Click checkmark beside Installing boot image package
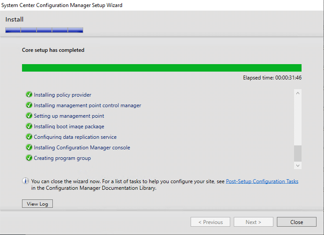This screenshot has height=235, width=324. (29, 127)
